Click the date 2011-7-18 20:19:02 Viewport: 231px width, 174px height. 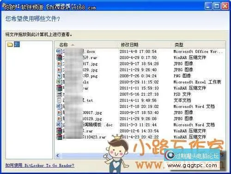[x=139, y=106]
